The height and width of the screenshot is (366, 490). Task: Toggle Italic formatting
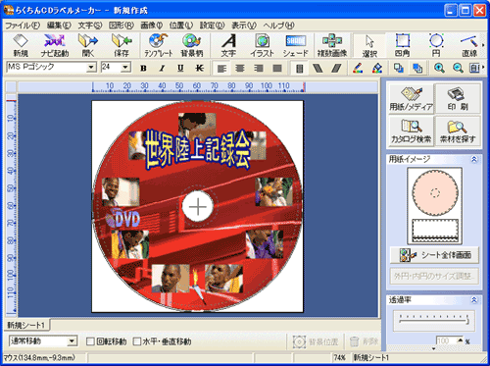(x=162, y=68)
